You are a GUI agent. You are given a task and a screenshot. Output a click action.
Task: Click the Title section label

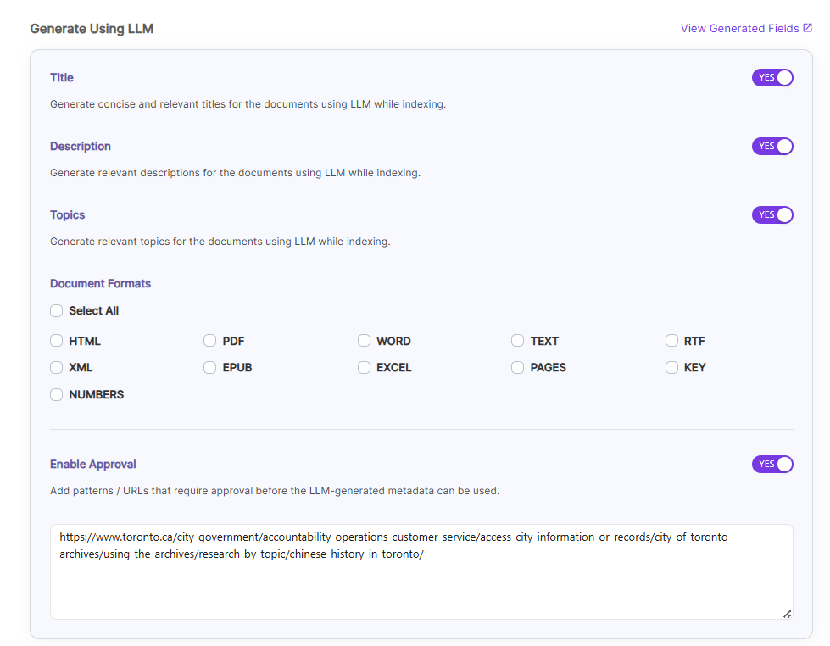62,78
